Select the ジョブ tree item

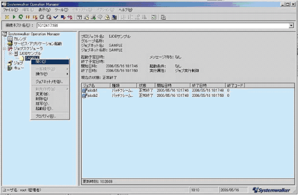click(18, 63)
